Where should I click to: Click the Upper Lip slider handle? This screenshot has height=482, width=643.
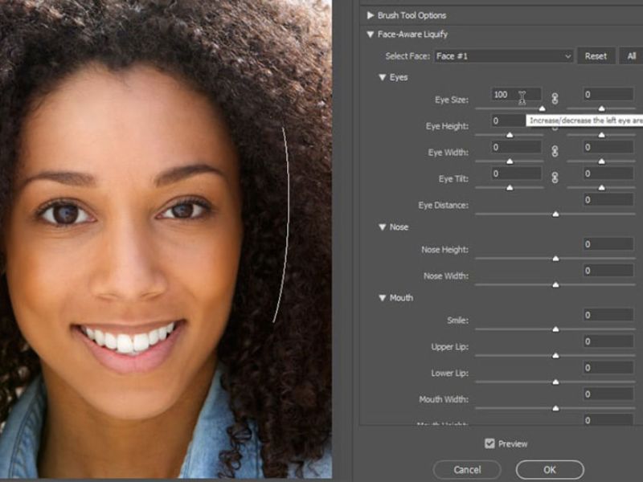[555, 356]
